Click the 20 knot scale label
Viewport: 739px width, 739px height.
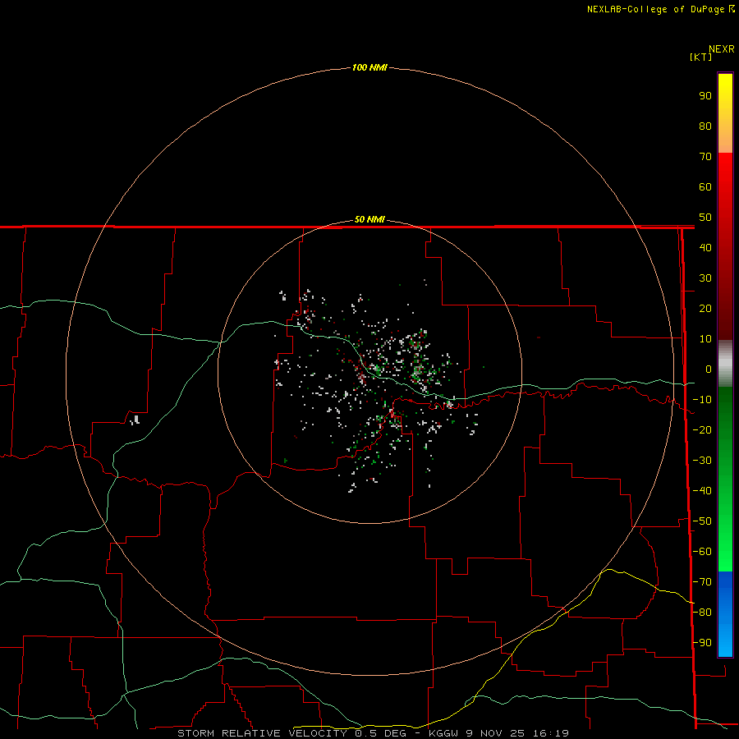click(705, 308)
